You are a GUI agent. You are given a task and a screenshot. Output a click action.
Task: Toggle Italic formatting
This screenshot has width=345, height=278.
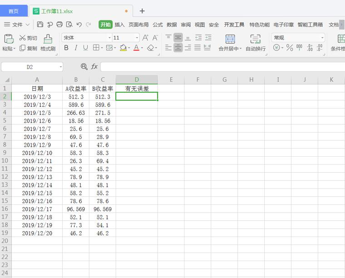(x=76, y=48)
